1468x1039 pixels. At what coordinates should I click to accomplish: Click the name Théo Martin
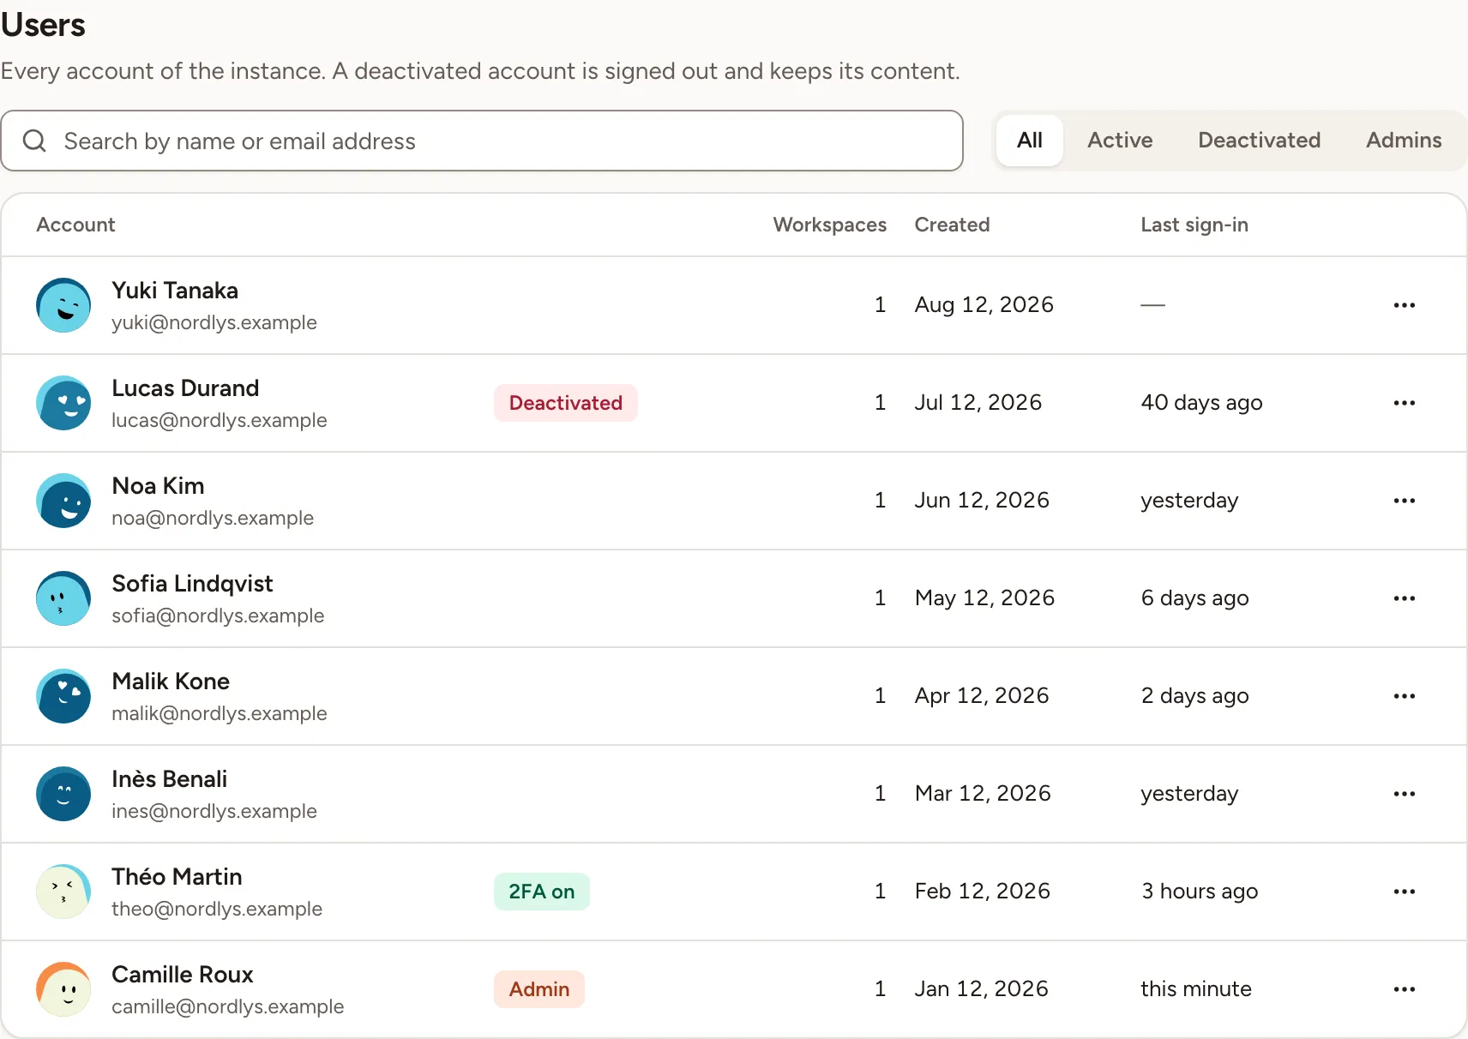click(177, 877)
